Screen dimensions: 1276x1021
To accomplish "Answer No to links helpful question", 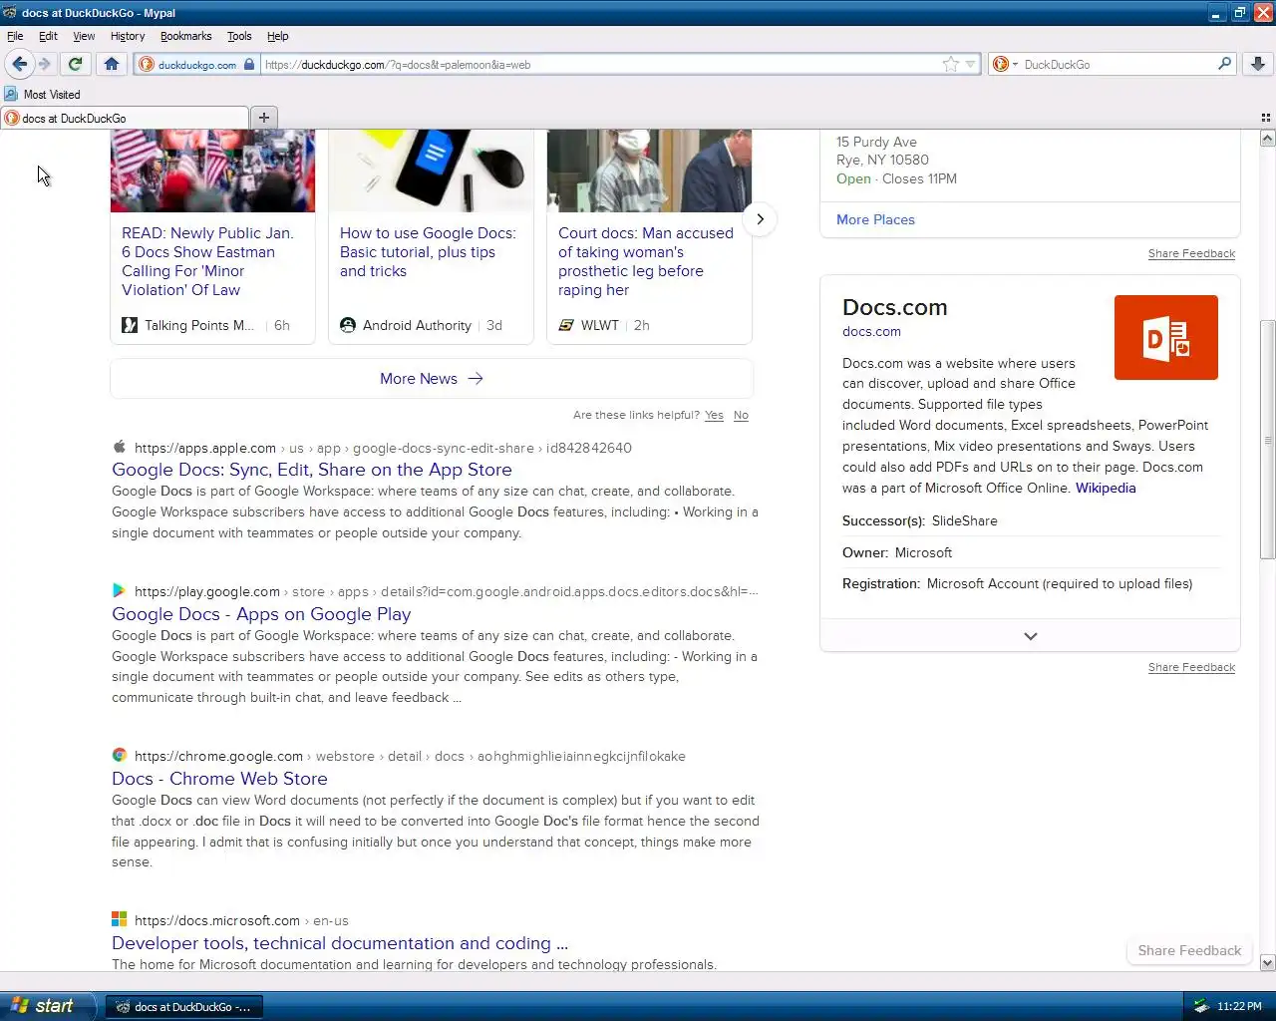I will (x=741, y=415).
